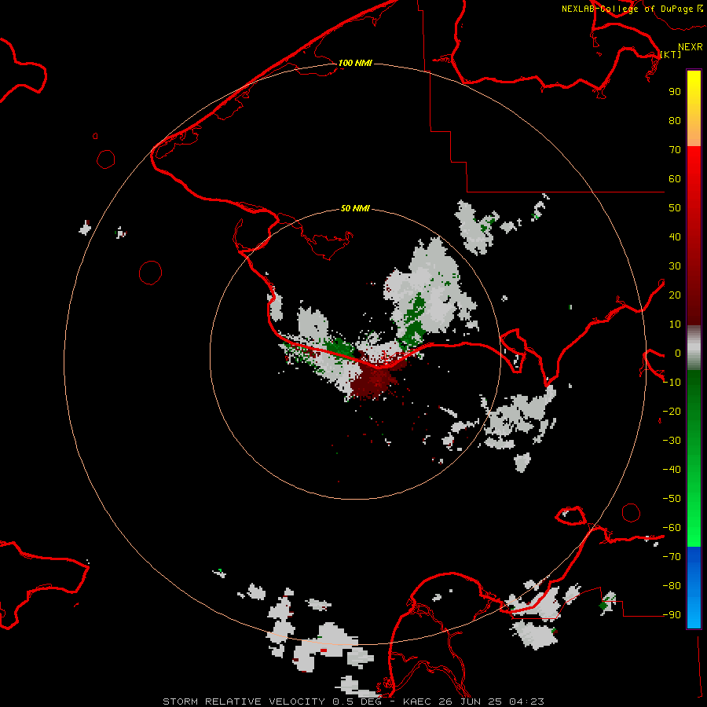This screenshot has height=707, width=707.
Task: Select the -60 scale value
Action: (x=672, y=528)
